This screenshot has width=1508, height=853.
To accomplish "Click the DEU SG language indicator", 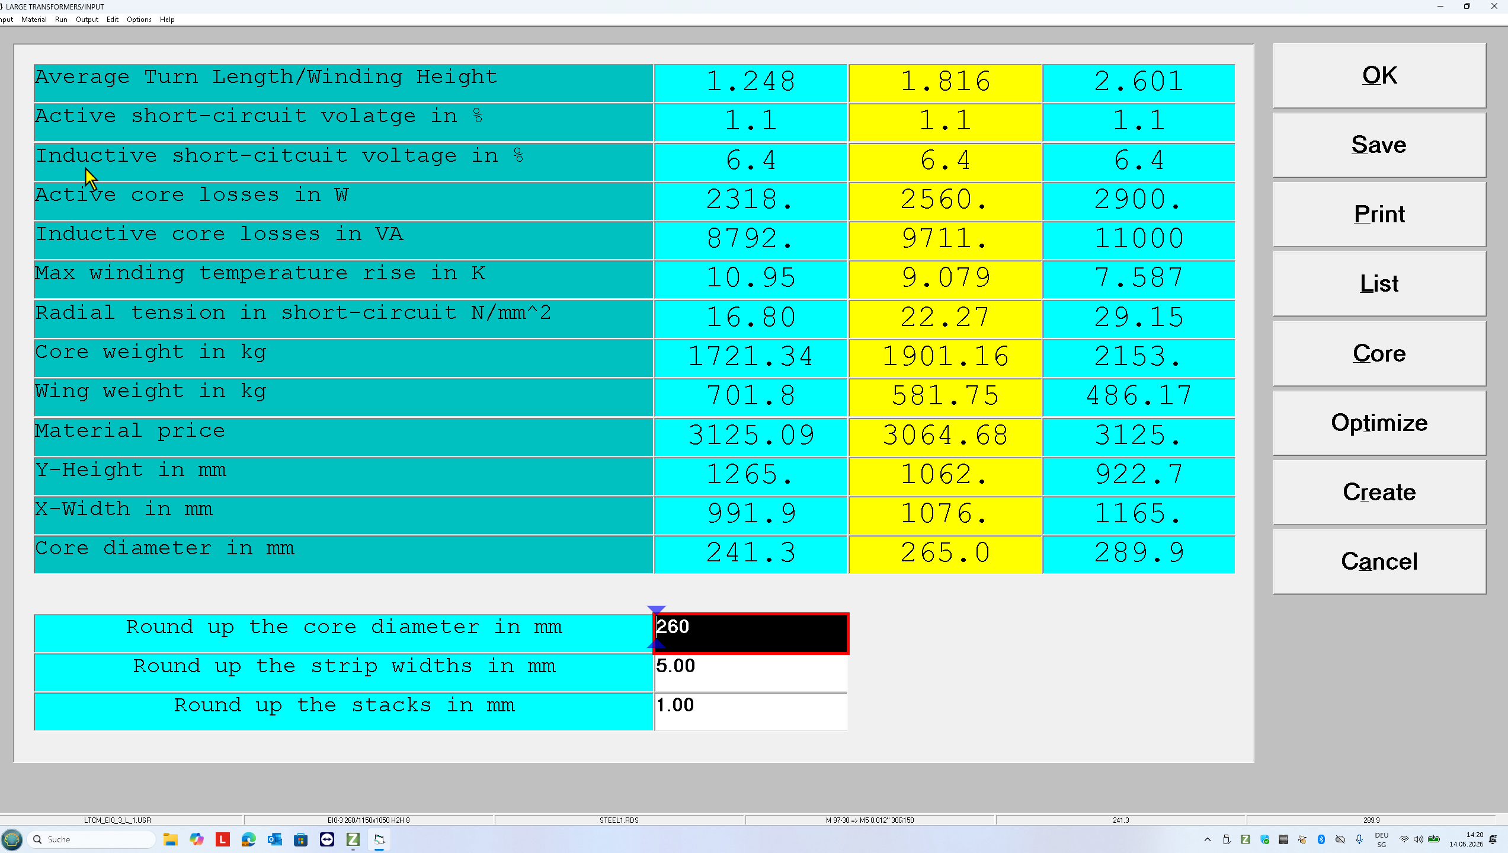I will tap(1382, 839).
